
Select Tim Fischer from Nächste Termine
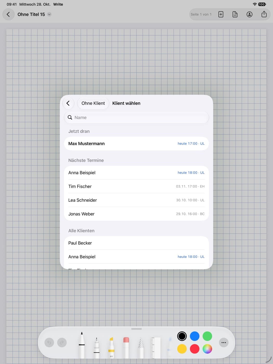(136, 186)
